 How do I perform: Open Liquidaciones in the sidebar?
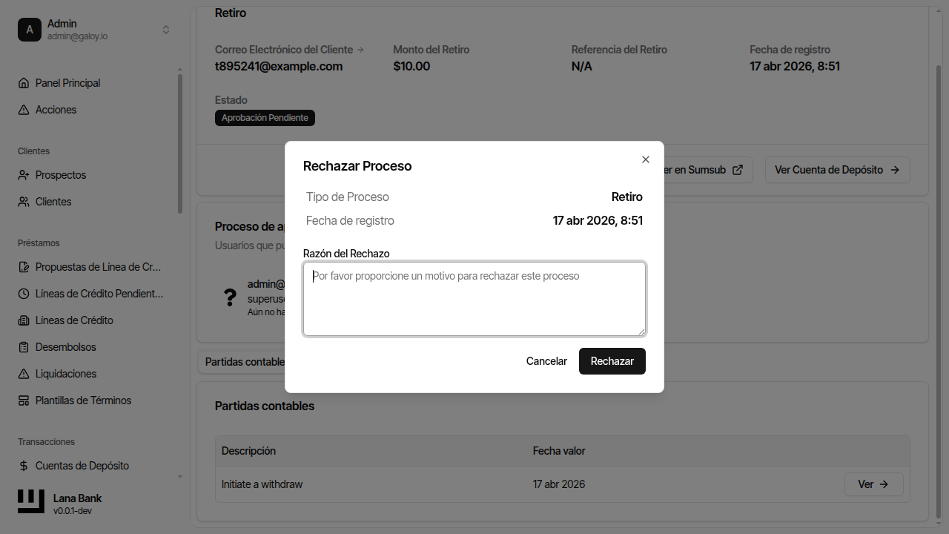pos(66,374)
